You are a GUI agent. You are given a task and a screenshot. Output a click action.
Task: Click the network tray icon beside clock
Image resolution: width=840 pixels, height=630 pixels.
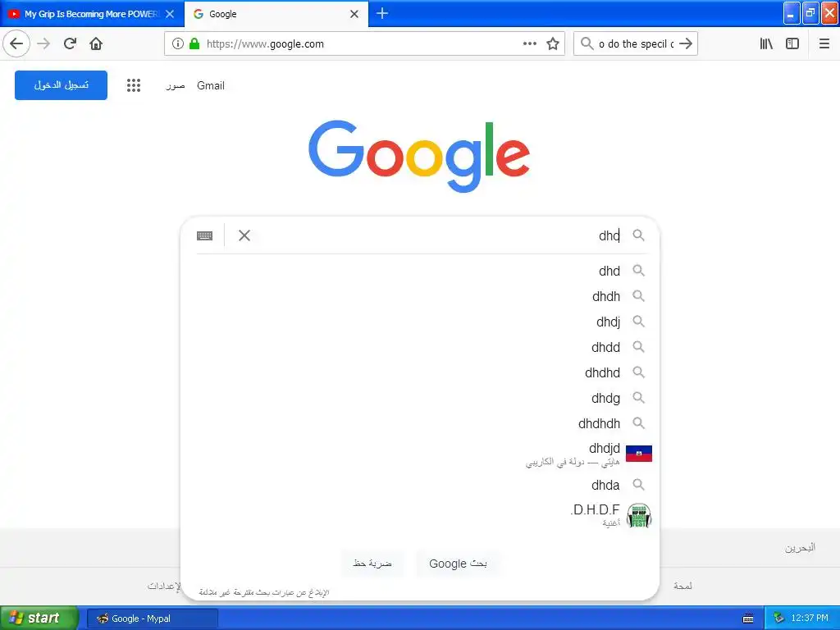click(778, 619)
